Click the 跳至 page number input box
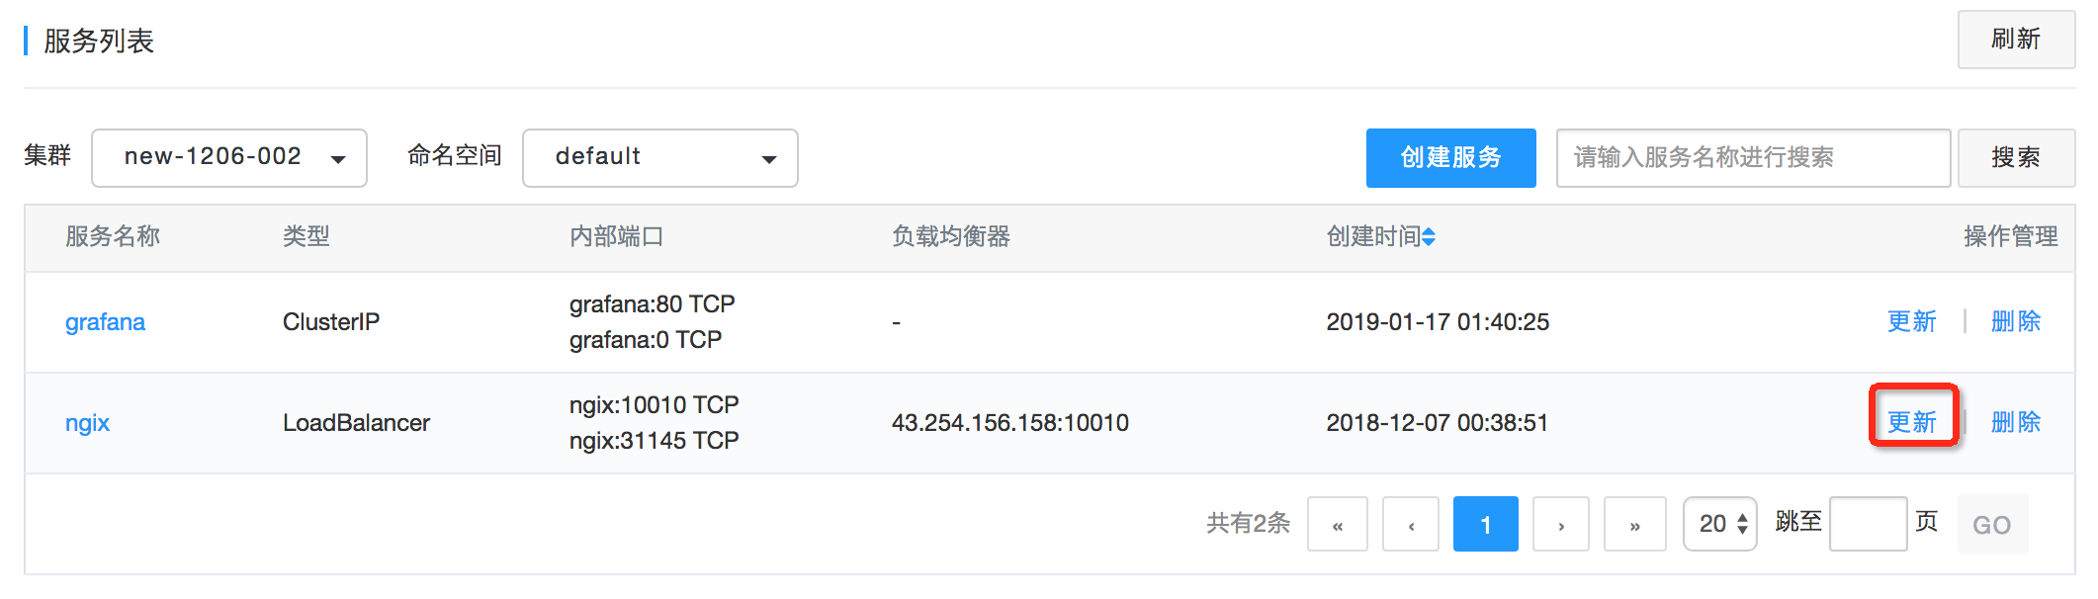 [1869, 524]
